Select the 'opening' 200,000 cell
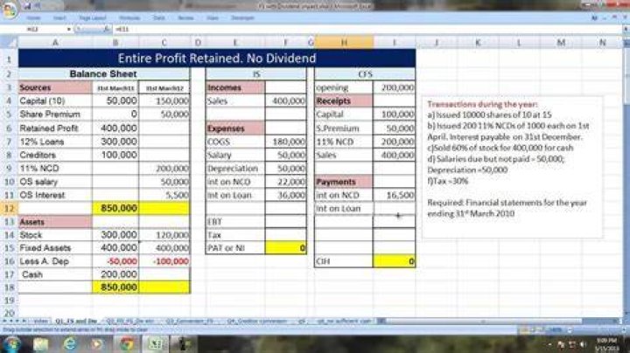 [394, 87]
